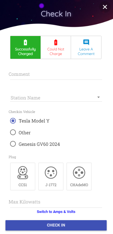Choose Other as checkin vehicle

(x=13, y=132)
